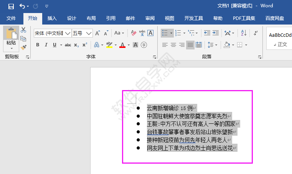Screen dimensions: 292x174
Task: Align text left
Action: coord(165,45)
